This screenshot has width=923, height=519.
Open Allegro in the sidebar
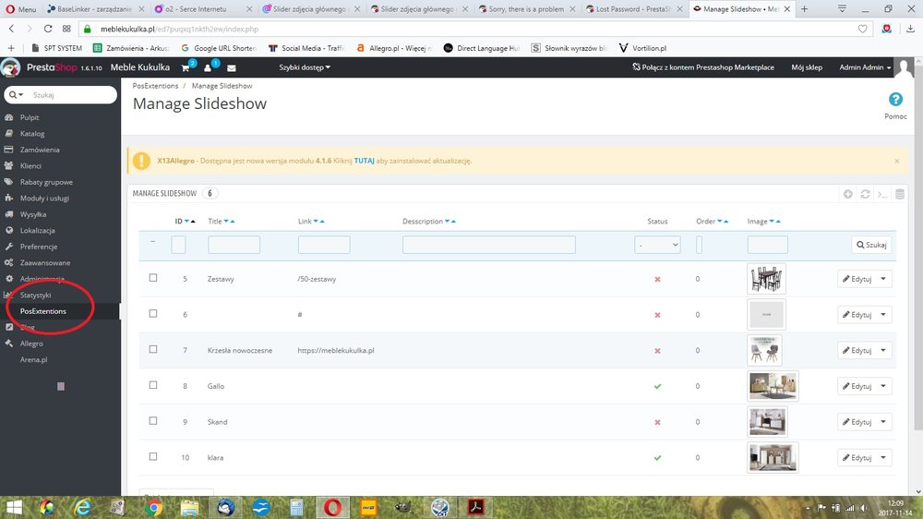tap(31, 344)
